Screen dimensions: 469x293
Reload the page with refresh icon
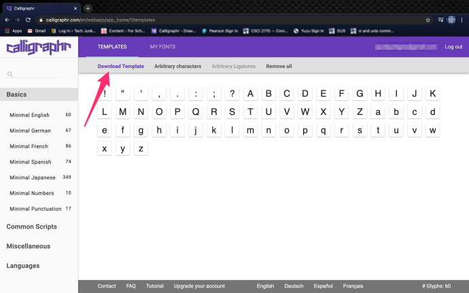click(29, 20)
